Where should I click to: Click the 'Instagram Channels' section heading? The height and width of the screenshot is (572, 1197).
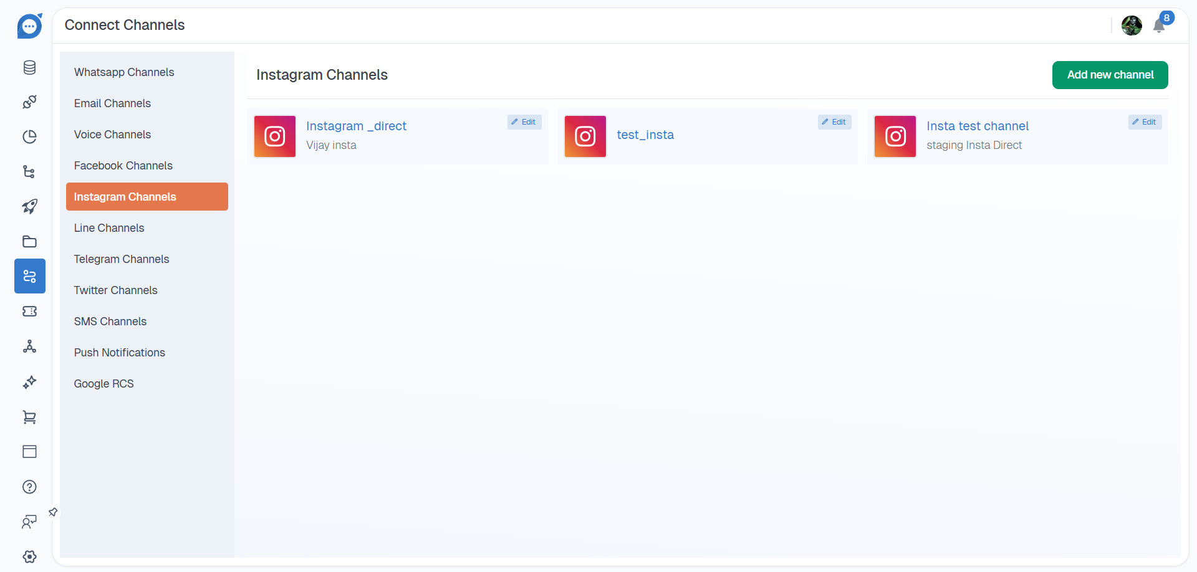tap(322, 75)
